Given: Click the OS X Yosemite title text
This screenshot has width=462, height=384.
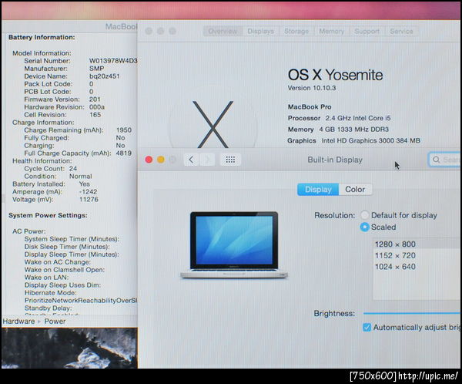Looking at the screenshot, I should click(335, 75).
